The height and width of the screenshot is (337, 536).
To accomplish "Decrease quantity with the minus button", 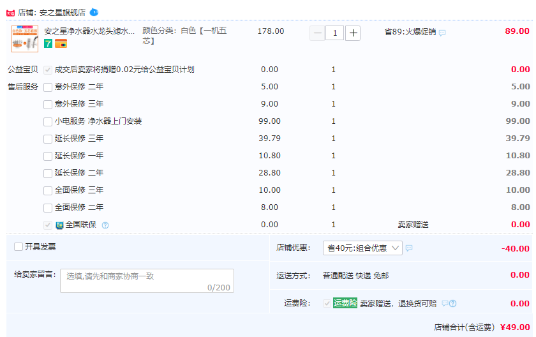I will (x=317, y=33).
